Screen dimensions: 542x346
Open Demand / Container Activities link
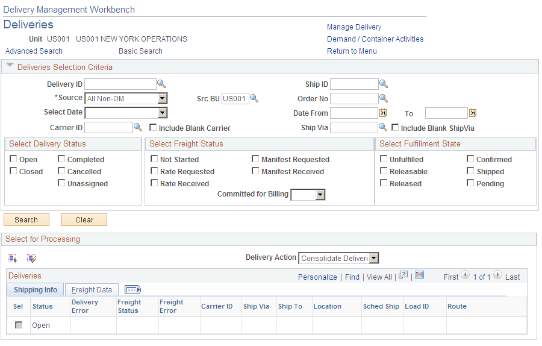(x=375, y=39)
